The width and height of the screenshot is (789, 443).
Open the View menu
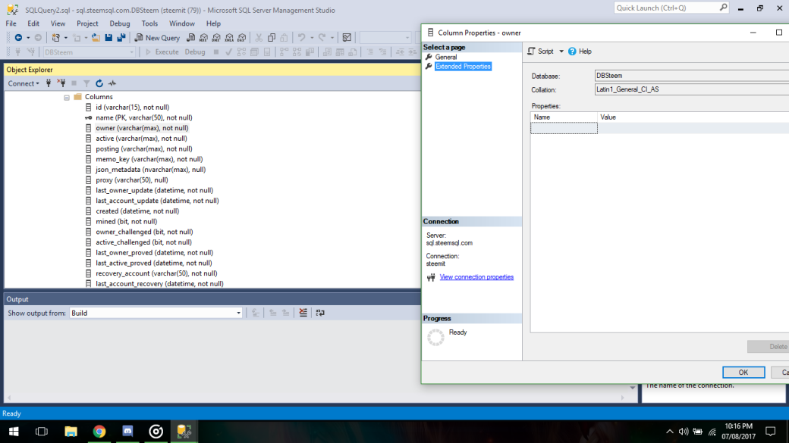click(x=58, y=23)
